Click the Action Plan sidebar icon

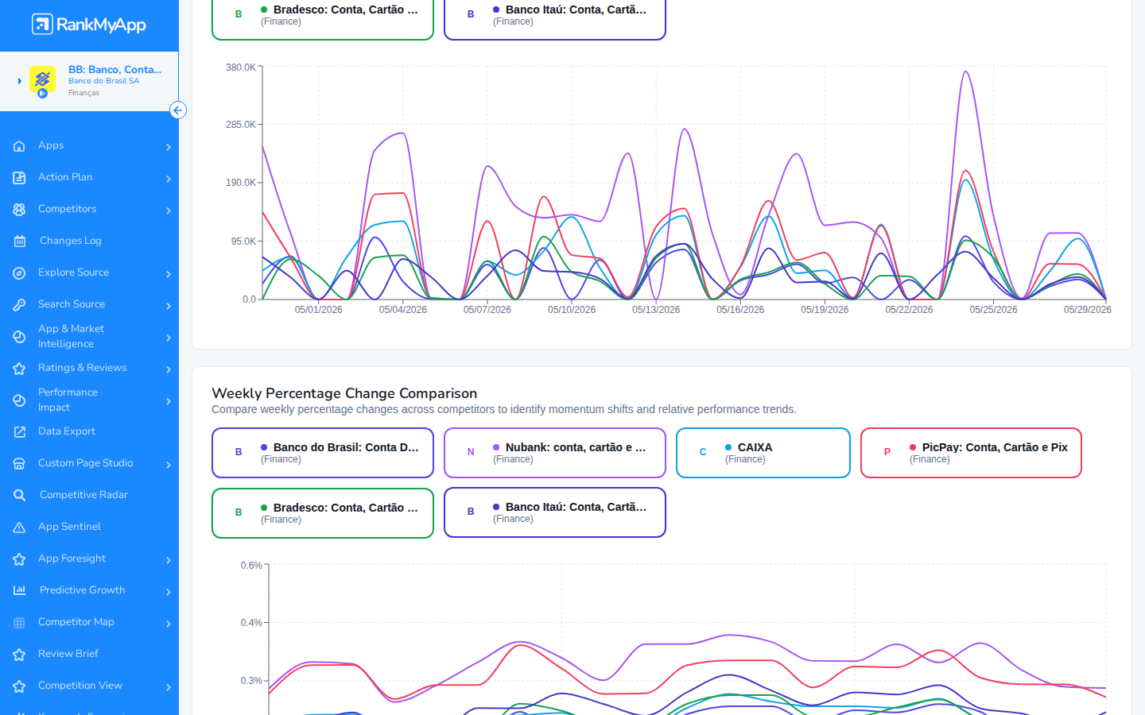pos(19,178)
